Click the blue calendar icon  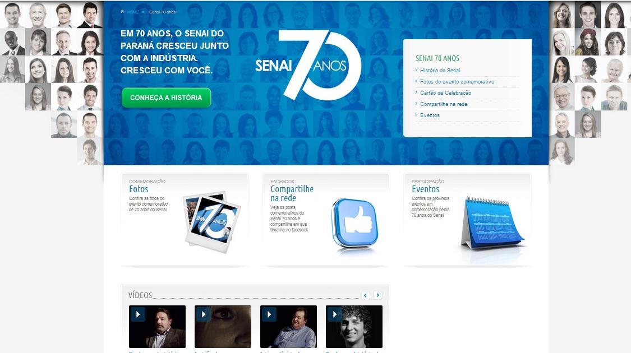(x=492, y=224)
